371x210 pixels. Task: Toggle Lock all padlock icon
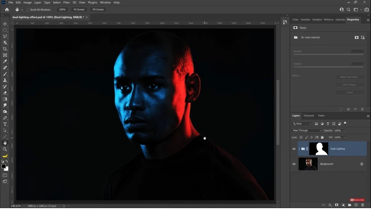click(x=322, y=137)
